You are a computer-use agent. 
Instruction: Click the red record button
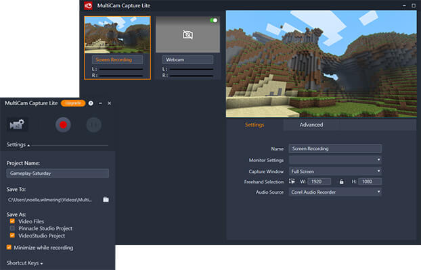point(63,125)
